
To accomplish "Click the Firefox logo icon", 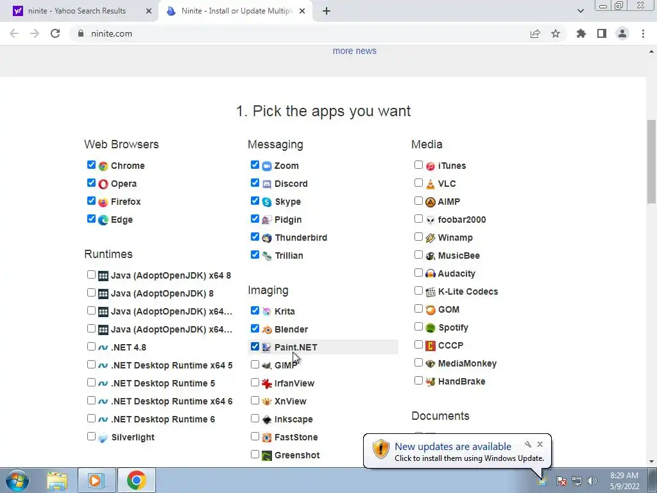I will pyautogui.click(x=103, y=202).
